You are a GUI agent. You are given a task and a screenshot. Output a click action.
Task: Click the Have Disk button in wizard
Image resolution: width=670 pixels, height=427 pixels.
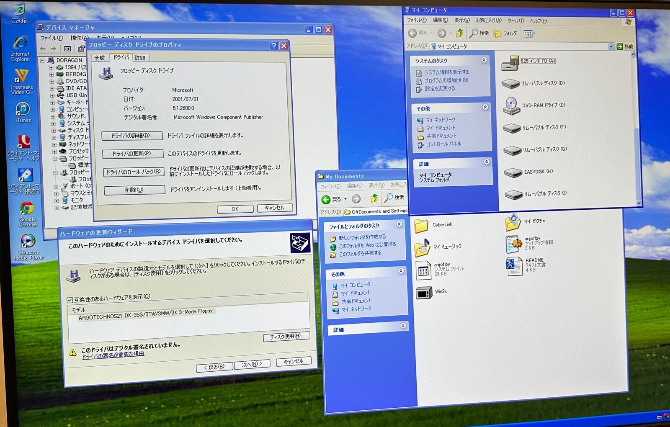286,336
